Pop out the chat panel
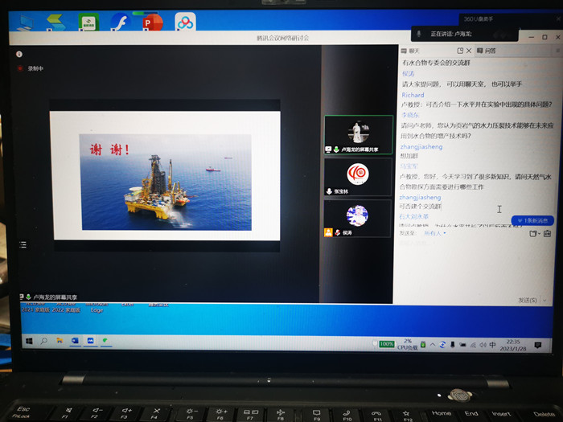The height and width of the screenshot is (422, 563). pos(460,51)
